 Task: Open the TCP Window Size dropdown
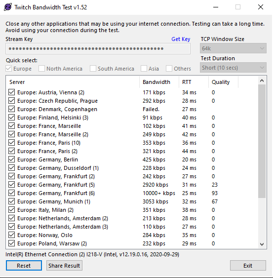[x=233, y=48]
